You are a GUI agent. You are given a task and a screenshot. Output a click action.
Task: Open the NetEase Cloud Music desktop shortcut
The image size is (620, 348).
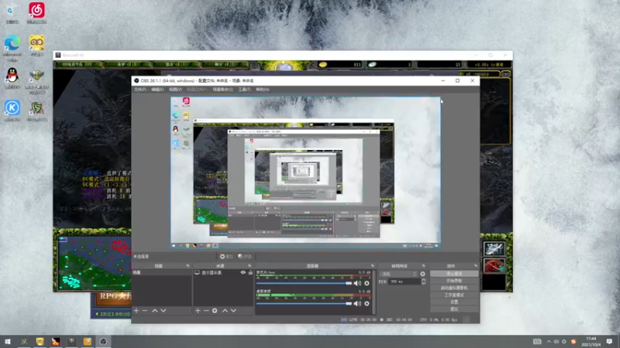click(36, 12)
